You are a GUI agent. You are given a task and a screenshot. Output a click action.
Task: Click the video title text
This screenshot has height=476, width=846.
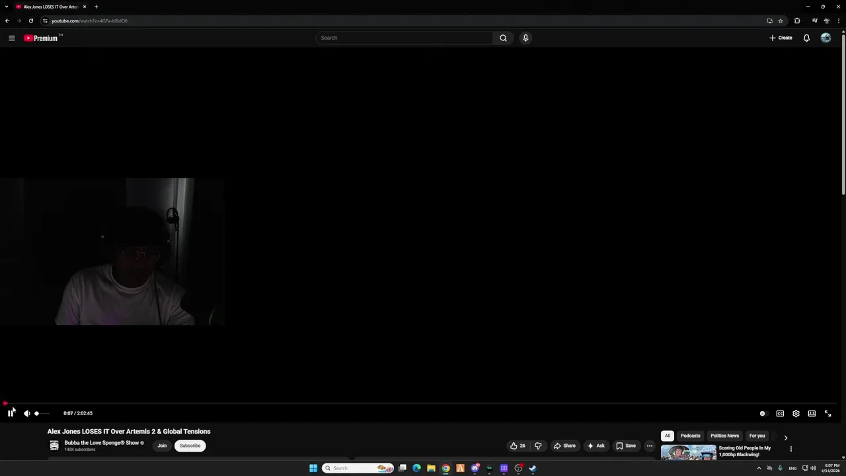click(x=129, y=431)
